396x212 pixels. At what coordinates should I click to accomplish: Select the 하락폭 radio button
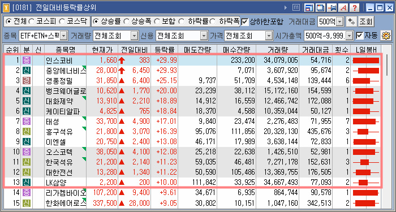pyautogui.click(x=213, y=21)
